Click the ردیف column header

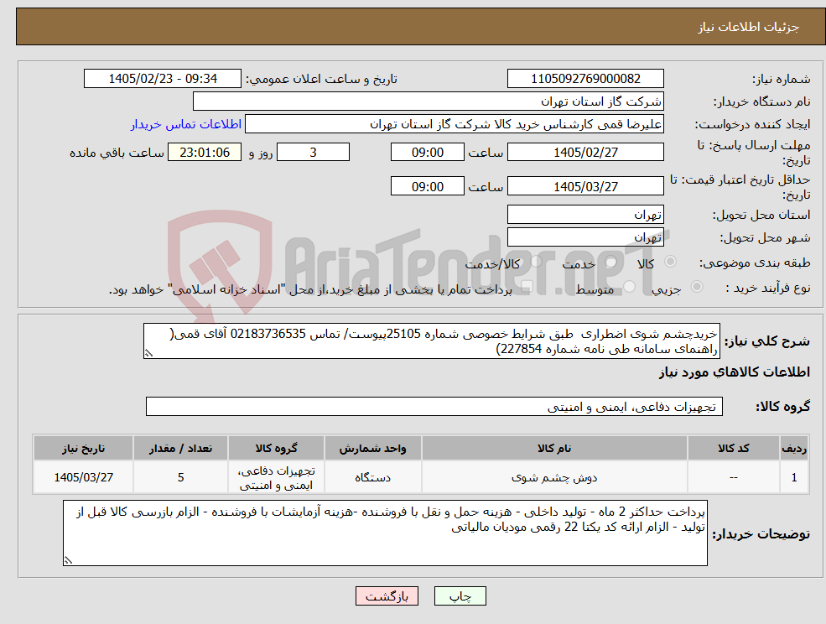tap(794, 448)
